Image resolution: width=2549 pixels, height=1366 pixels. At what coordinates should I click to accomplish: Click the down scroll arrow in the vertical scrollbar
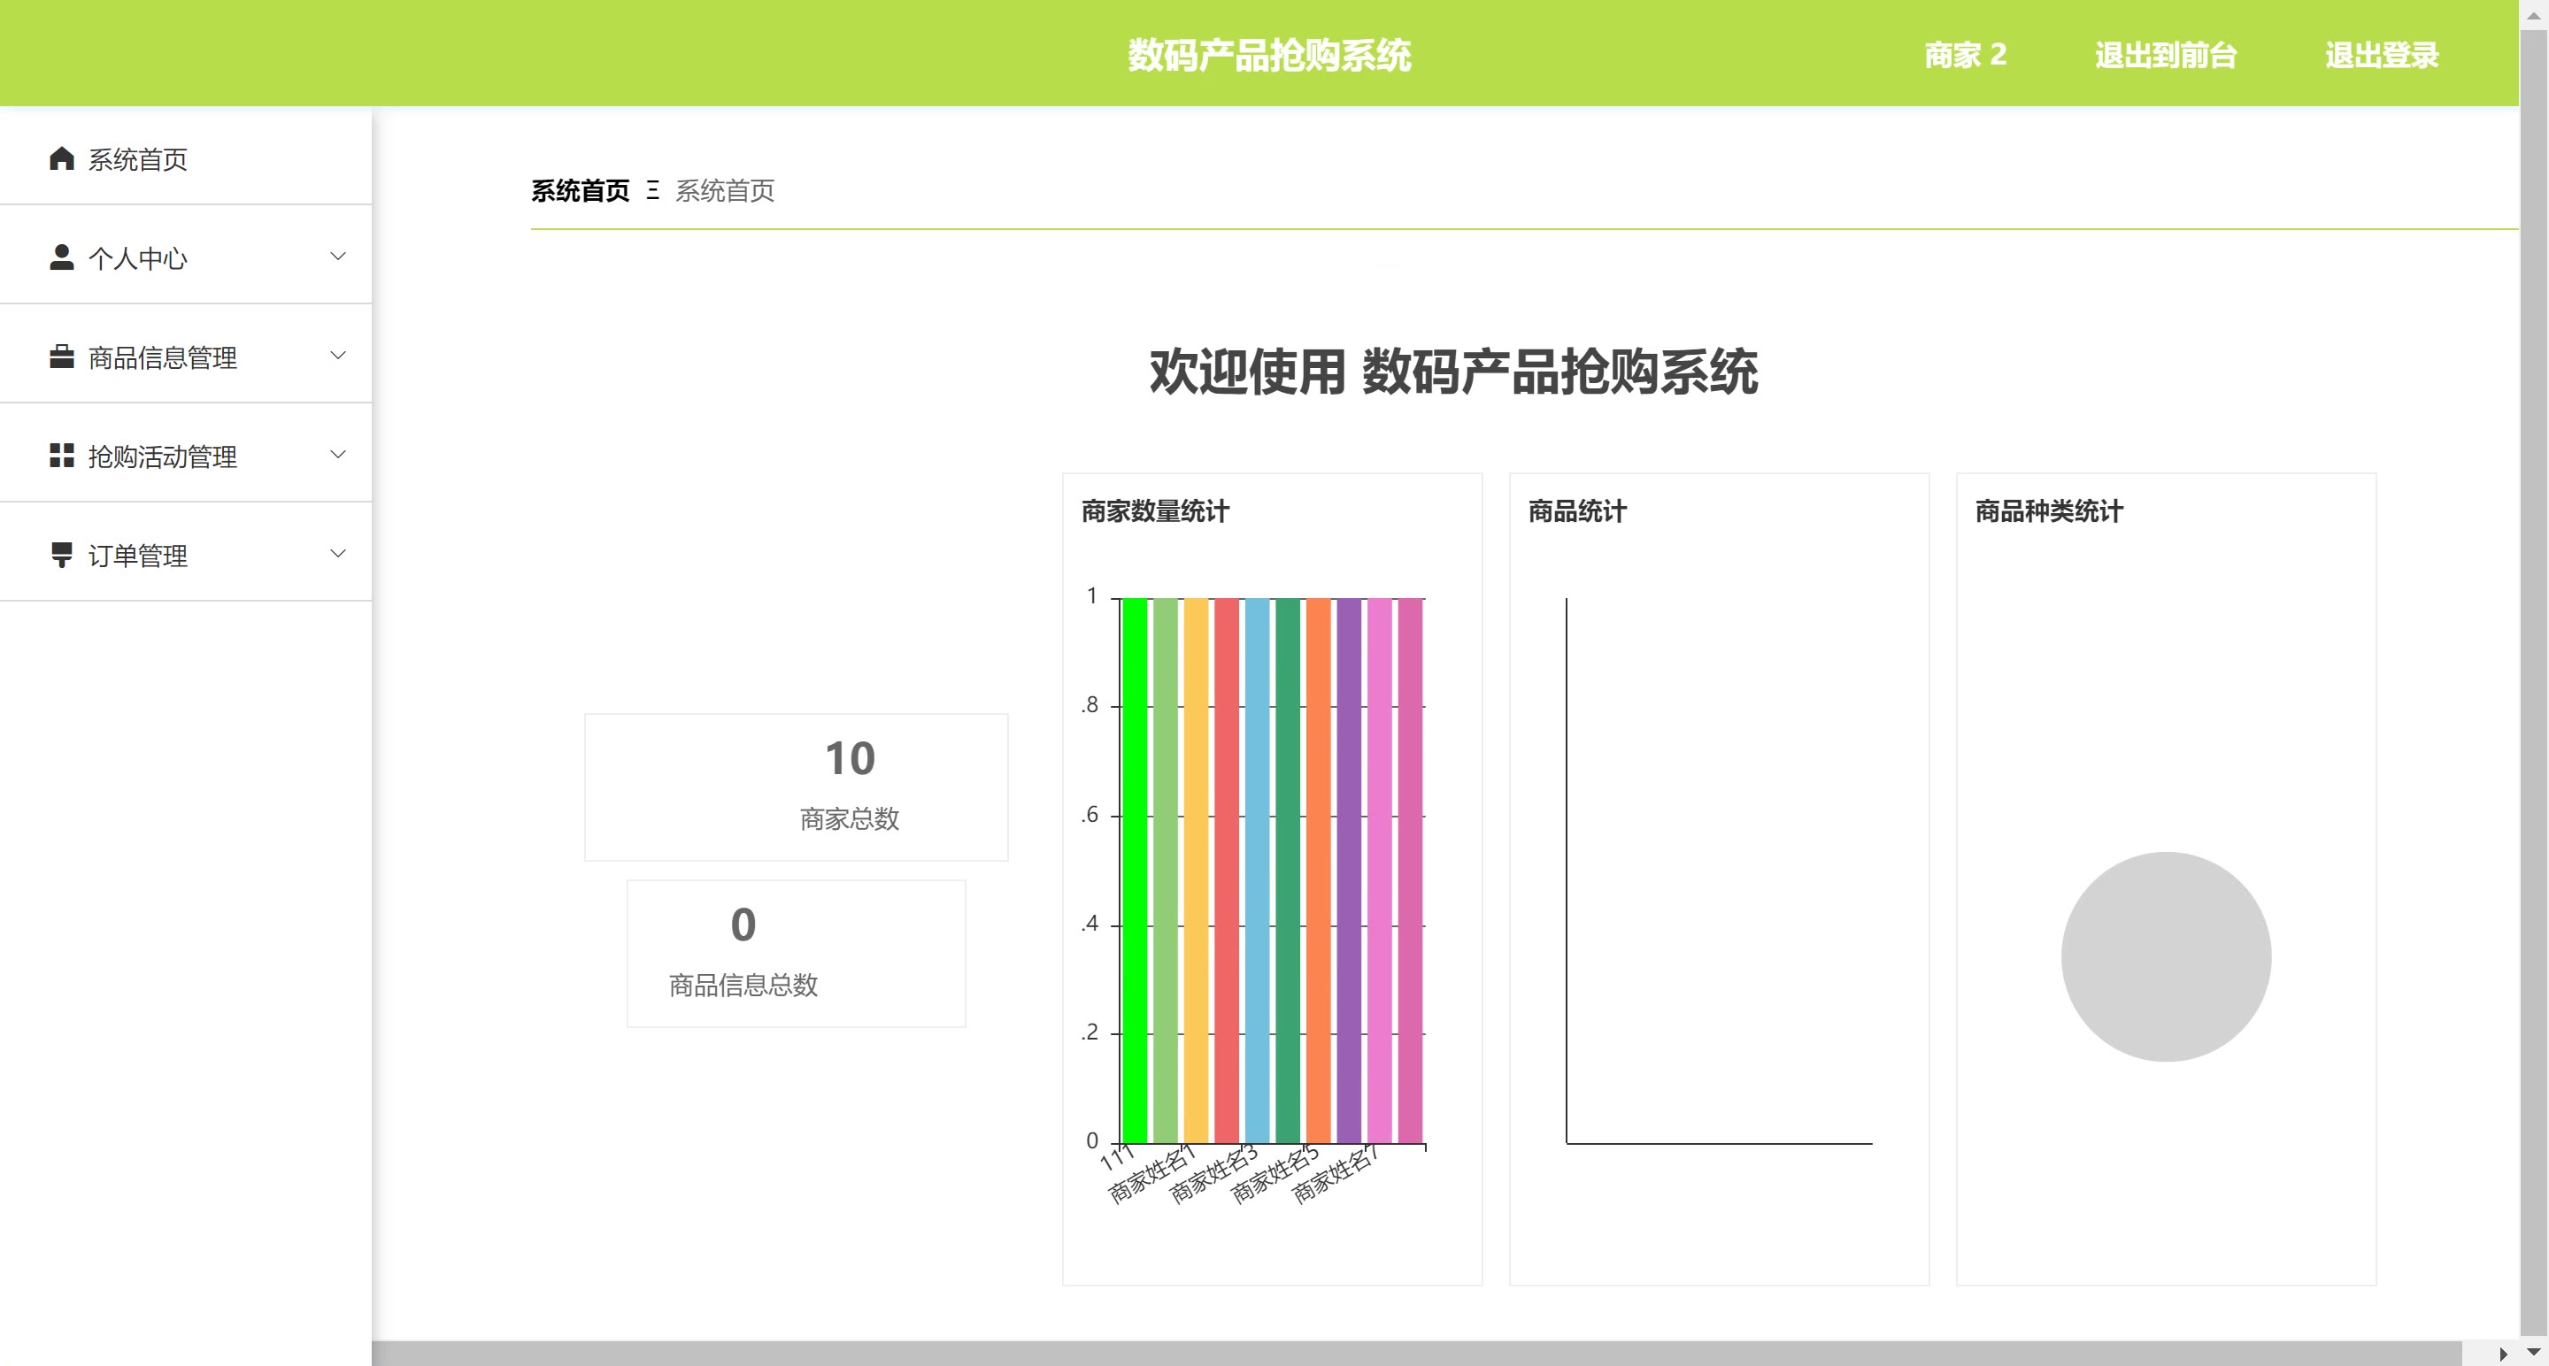2533,1352
